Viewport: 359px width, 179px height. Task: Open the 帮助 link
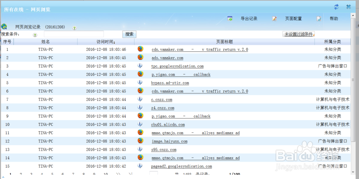334,19
